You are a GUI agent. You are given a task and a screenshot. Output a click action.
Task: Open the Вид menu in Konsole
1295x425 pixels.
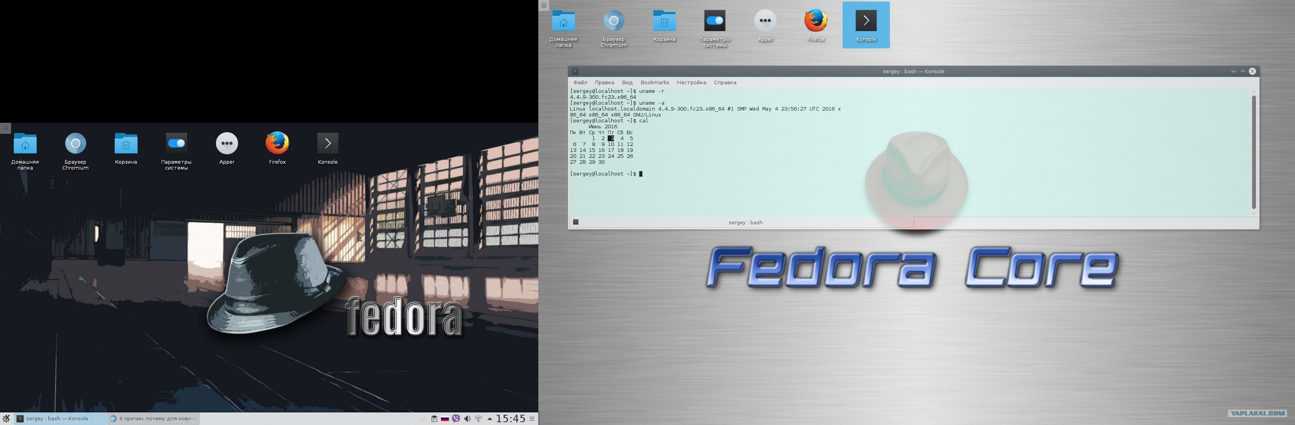[627, 82]
